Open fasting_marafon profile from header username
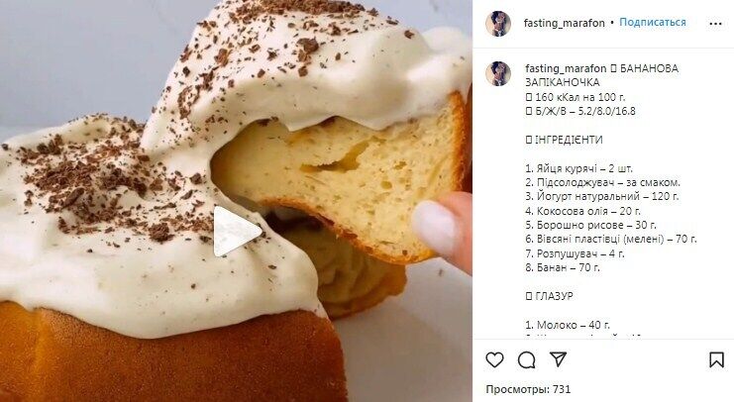Viewport: 734px width, 402px height. tap(564, 23)
